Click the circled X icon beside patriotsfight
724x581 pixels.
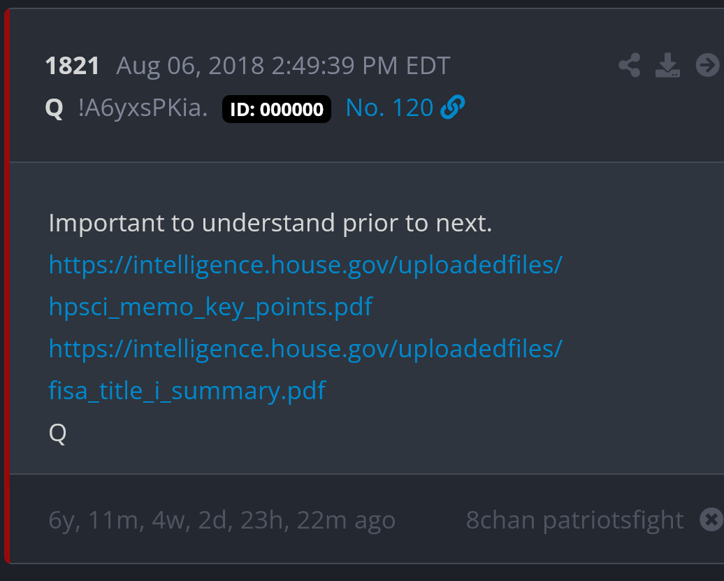tap(711, 519)
